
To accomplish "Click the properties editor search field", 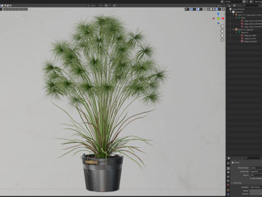I will pyautogui.click(x=252, y=158).
